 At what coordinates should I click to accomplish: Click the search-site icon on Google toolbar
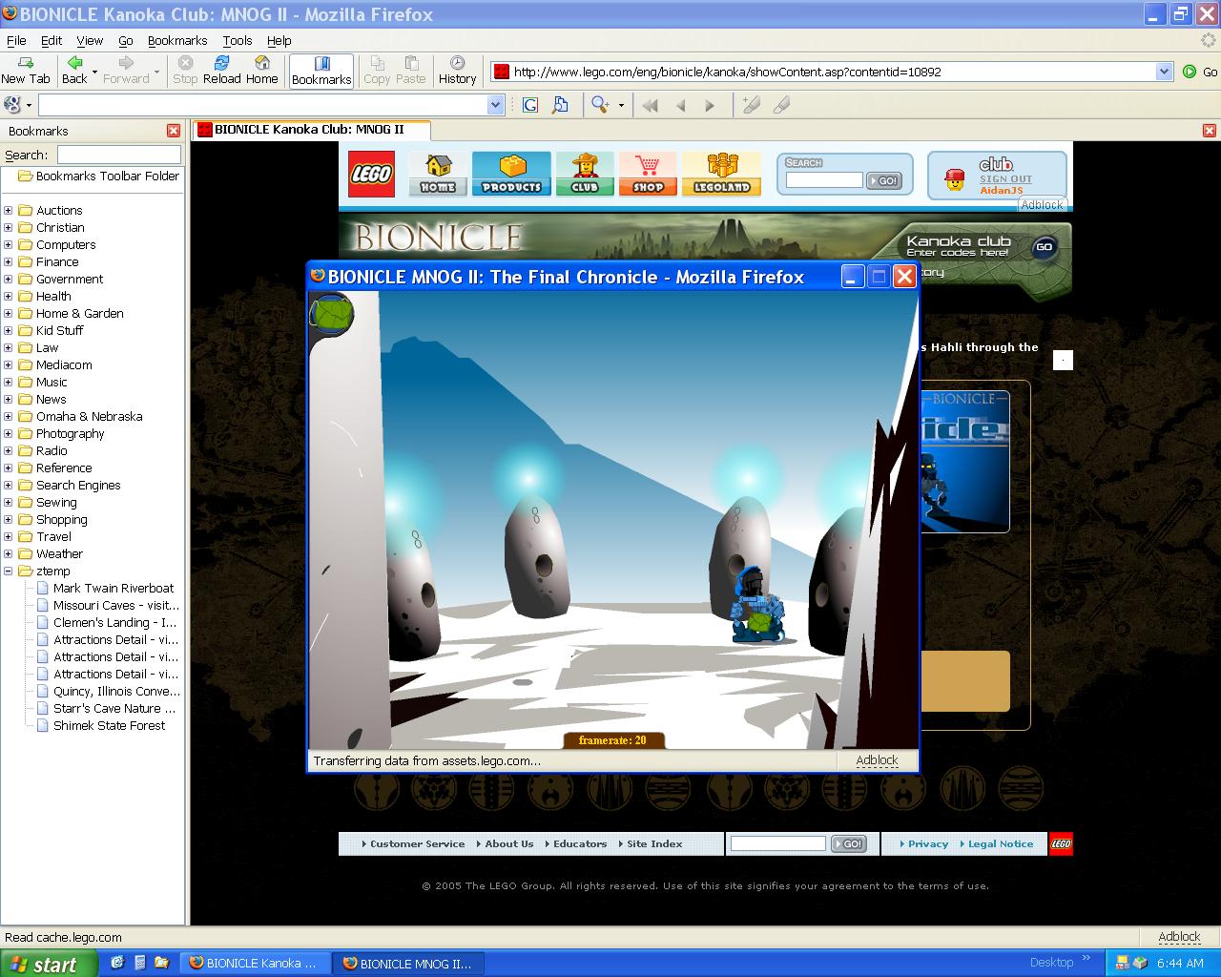(560, 105)
